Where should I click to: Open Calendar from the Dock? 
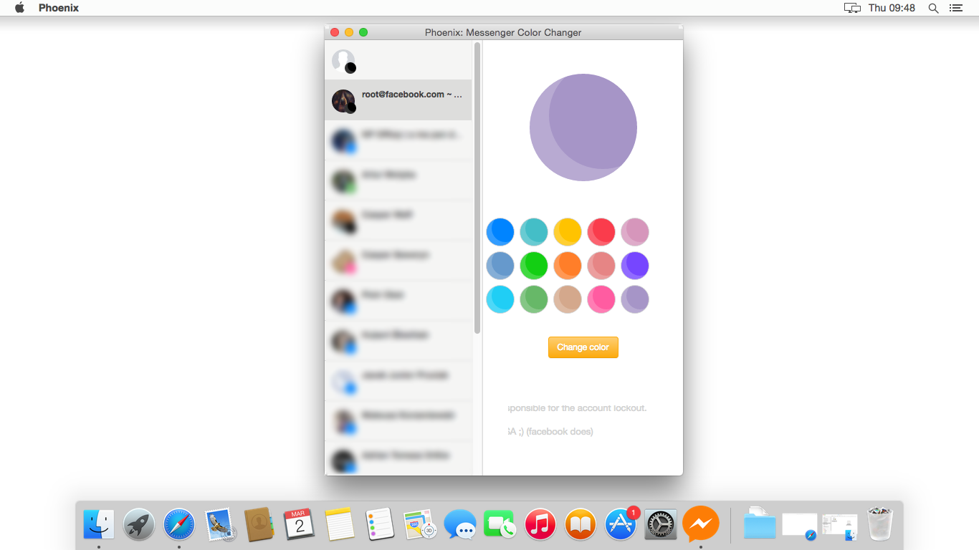[300, 524]
